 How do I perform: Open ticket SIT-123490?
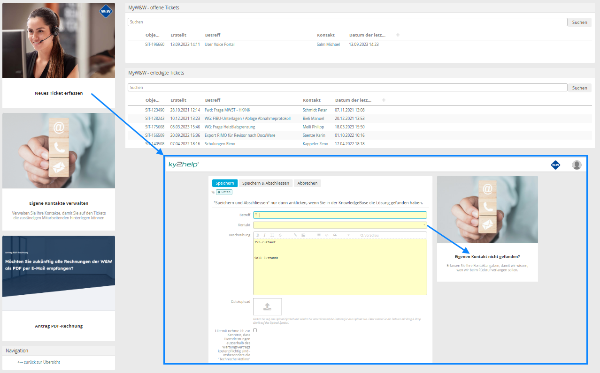click(x=155, y=110)
